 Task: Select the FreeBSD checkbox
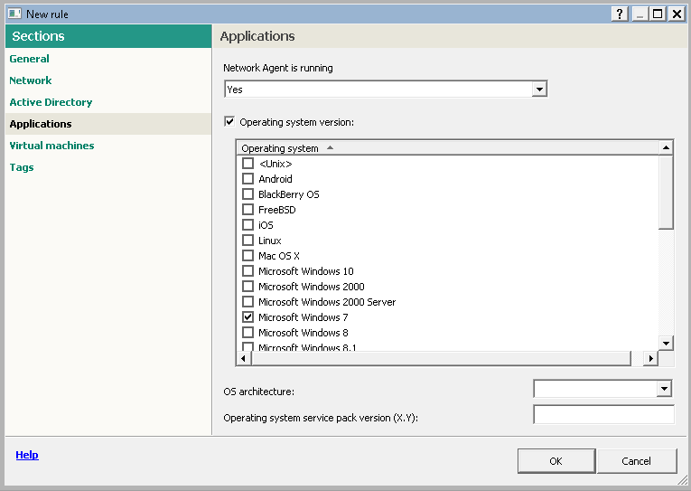[248, 210]
